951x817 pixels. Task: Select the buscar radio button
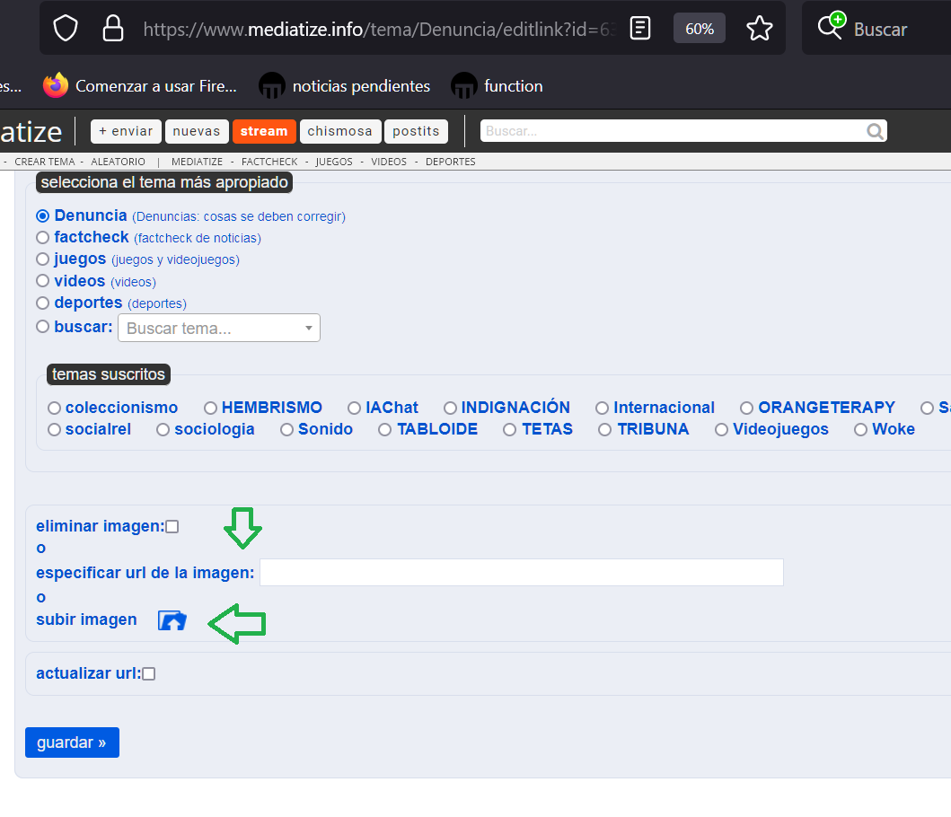click(x=42, y=326)
